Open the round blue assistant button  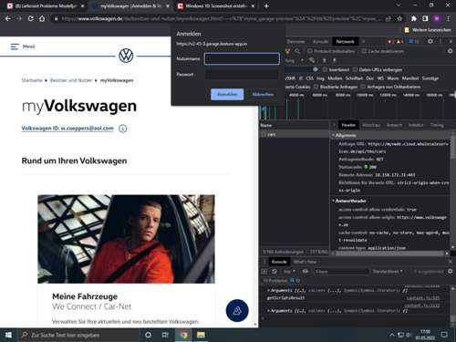[x=237, y=310]
